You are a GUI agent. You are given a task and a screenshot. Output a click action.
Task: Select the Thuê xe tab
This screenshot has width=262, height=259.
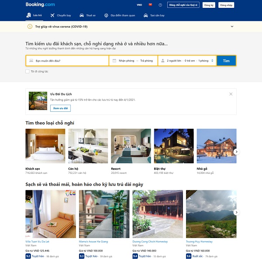pyautogui.click(x=87, y=15)
